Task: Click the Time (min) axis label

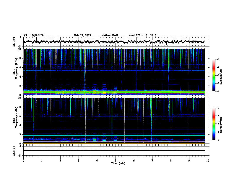Action: [x=118, y=163]
